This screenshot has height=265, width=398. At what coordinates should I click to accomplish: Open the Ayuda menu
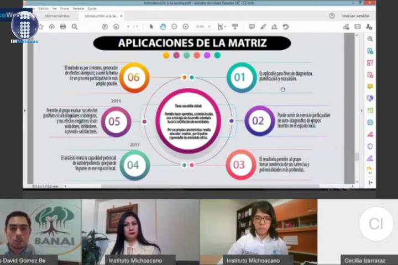tap(92, 9)
